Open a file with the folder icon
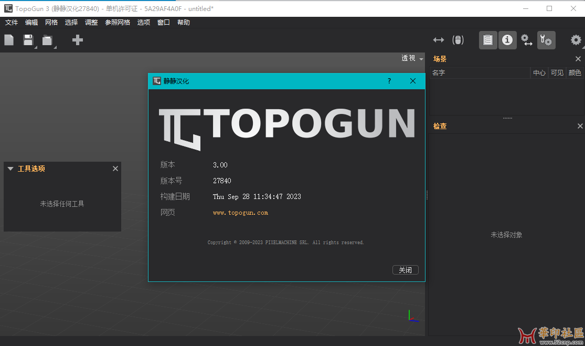Screen dimensions: 585x346 (47, 40)
